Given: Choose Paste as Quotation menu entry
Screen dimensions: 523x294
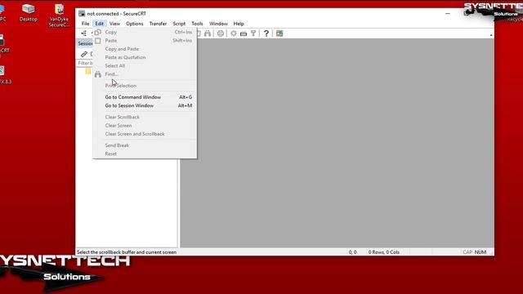Looking at the screenshot, I should (x=145, y=57).
